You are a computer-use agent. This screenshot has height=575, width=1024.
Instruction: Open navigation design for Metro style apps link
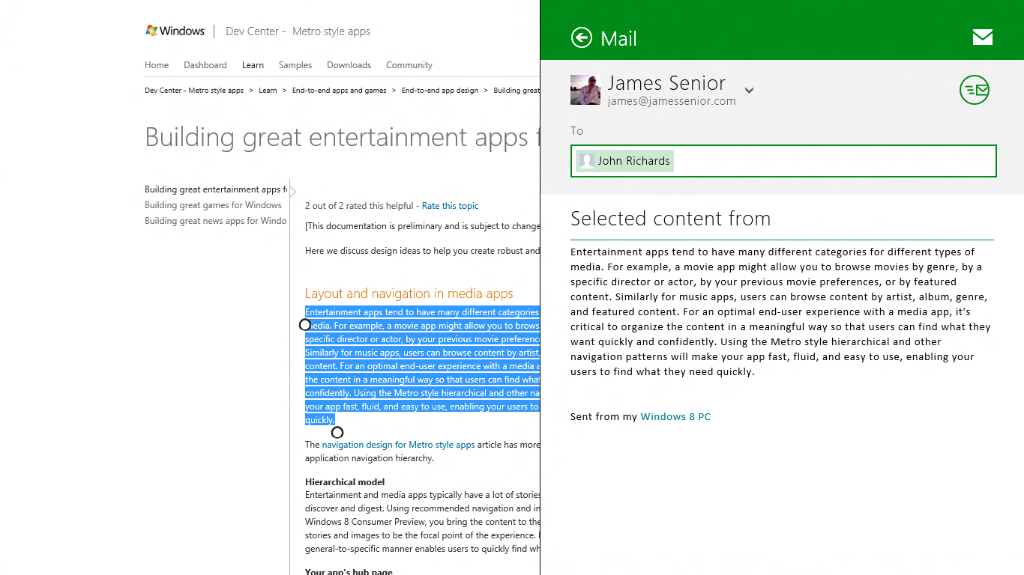[x=398, y=445]
